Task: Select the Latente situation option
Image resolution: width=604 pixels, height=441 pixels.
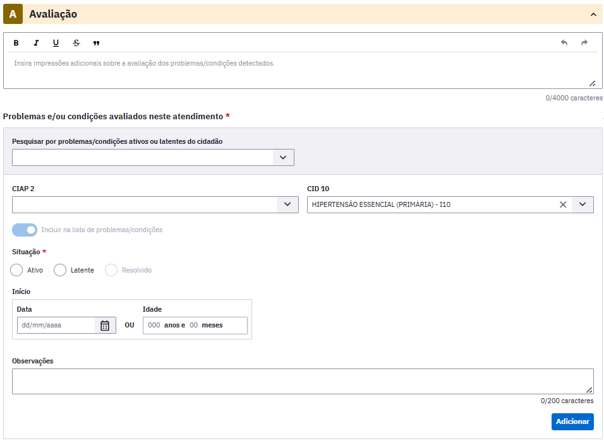Action: click(x=60, y=270)
